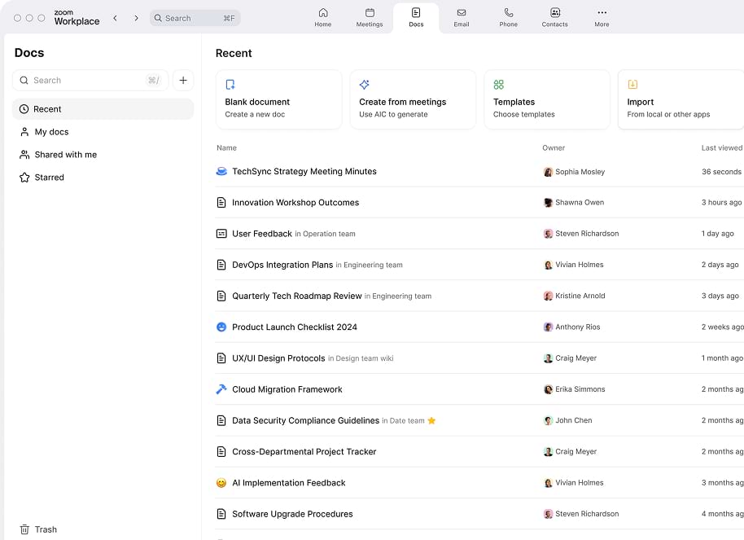Go back using the left arrow
The width and height of the screenshot is (744, 540).
point(115,18)
